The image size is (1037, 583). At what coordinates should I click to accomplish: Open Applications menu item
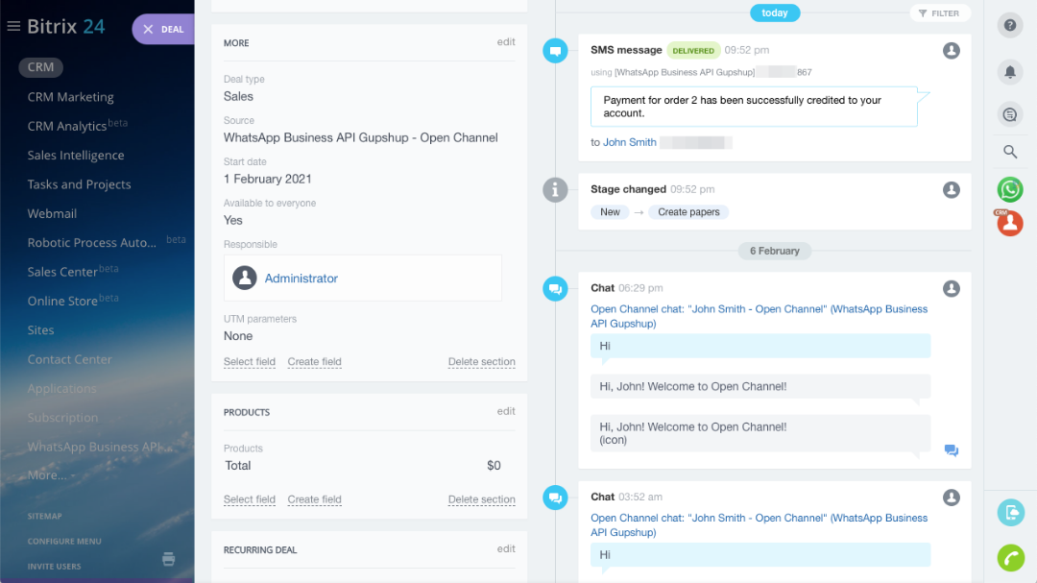pyautogui.click(x=61, y=388)
